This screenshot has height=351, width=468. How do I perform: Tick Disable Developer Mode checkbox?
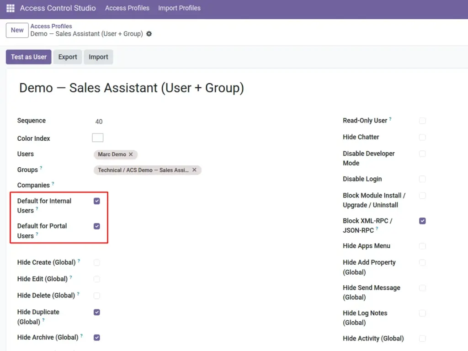tap(422, 154)
